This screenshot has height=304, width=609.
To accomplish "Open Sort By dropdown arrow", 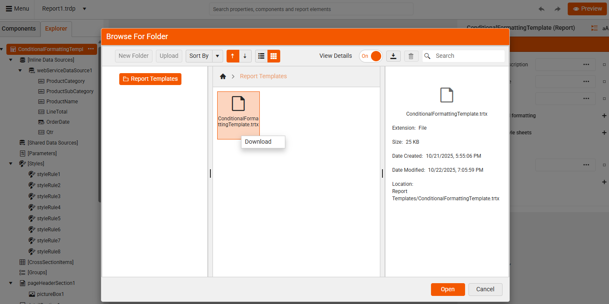I will (x=218, y=56).
